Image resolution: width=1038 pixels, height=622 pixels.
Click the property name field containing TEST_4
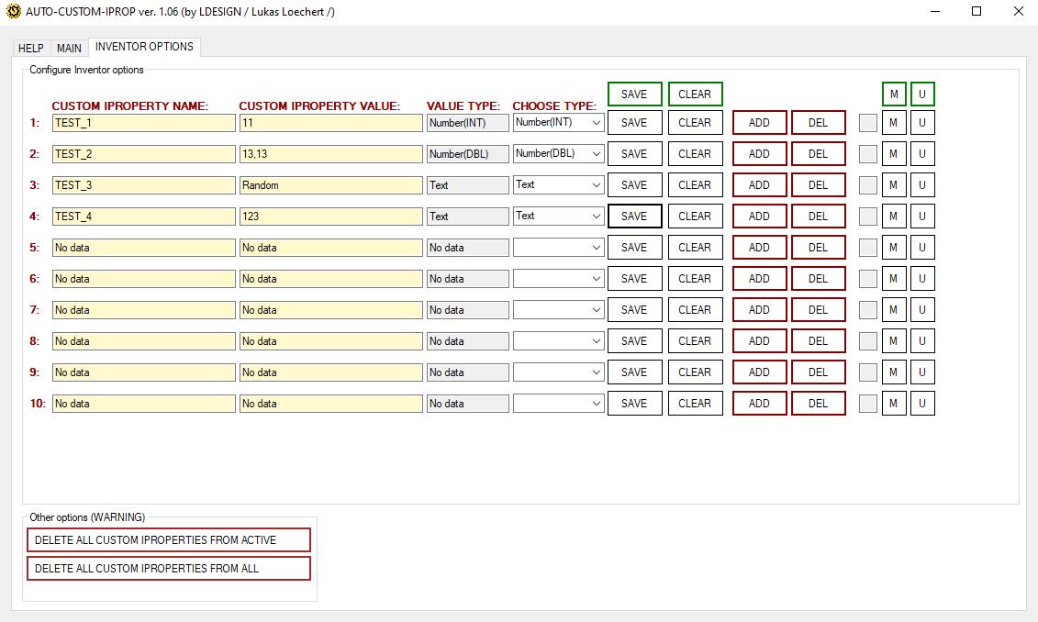click(x=144, y=217)
